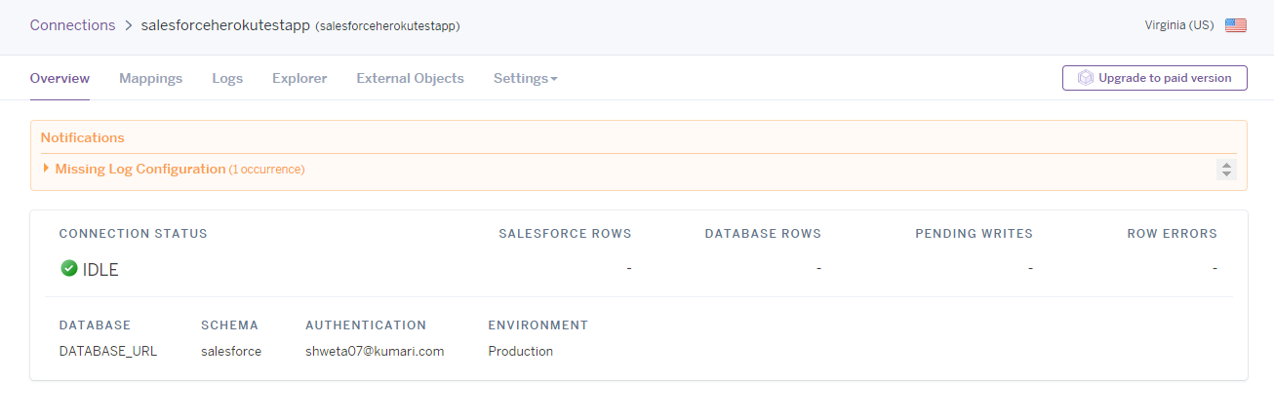Navigate back to the Connections breadcrumb link
Viewport: 1274px width, 420px height.
click(72, 25)
